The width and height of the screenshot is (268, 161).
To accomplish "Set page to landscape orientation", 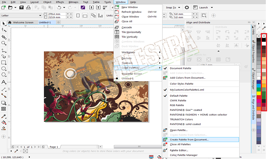I will coord(85,16).
